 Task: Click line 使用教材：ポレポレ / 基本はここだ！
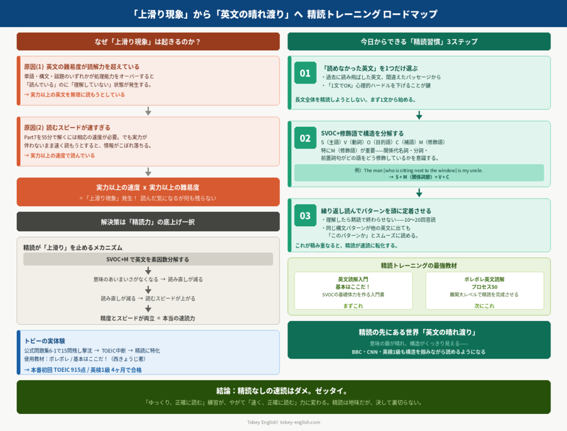[66, 359]
